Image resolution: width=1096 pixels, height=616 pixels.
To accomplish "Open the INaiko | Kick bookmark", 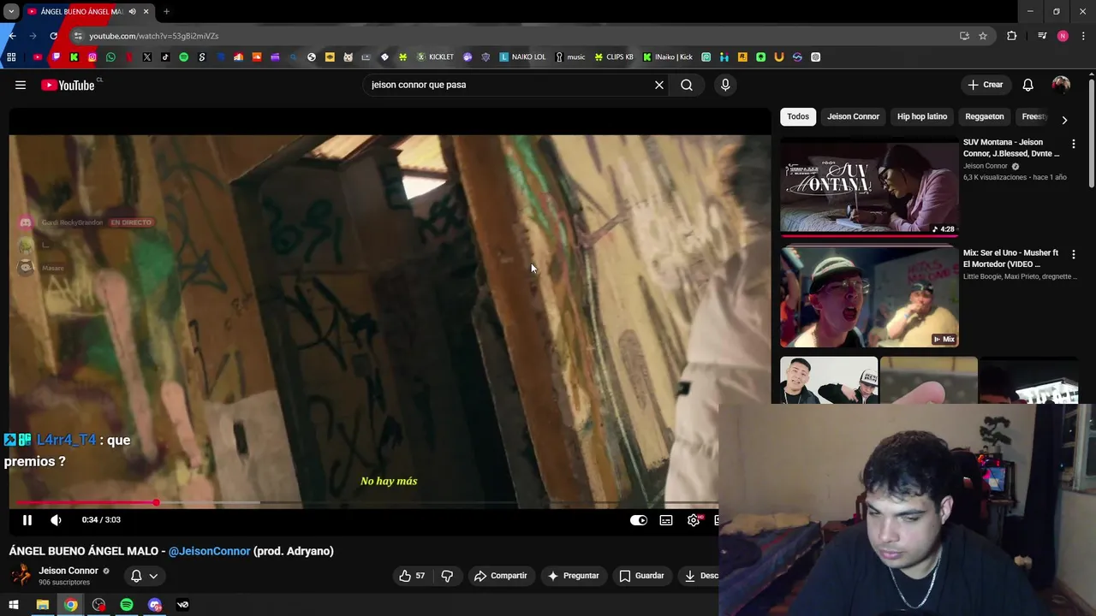I will (668, 57).
